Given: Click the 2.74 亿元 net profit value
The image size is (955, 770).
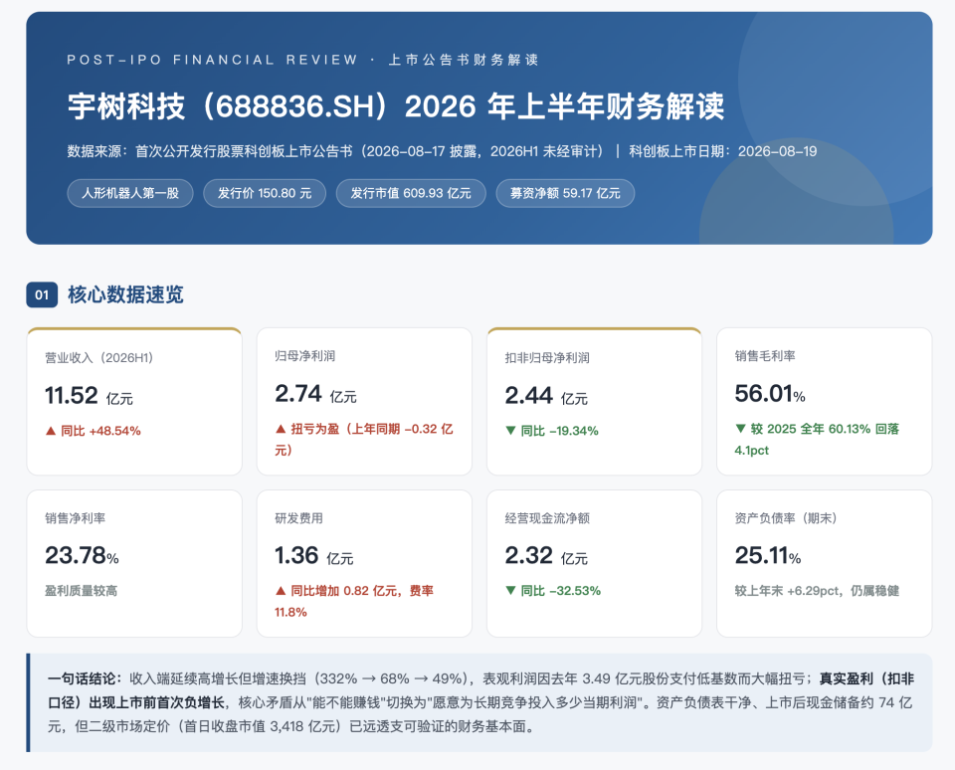Looking at the screenshot, I should coord(316,394).
